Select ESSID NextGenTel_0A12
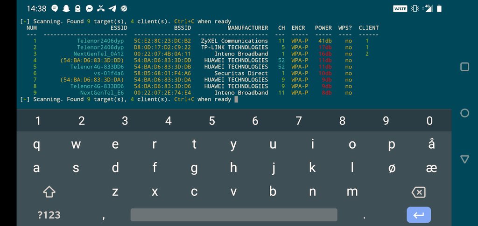The image size is (478, 226). (99, 54)
